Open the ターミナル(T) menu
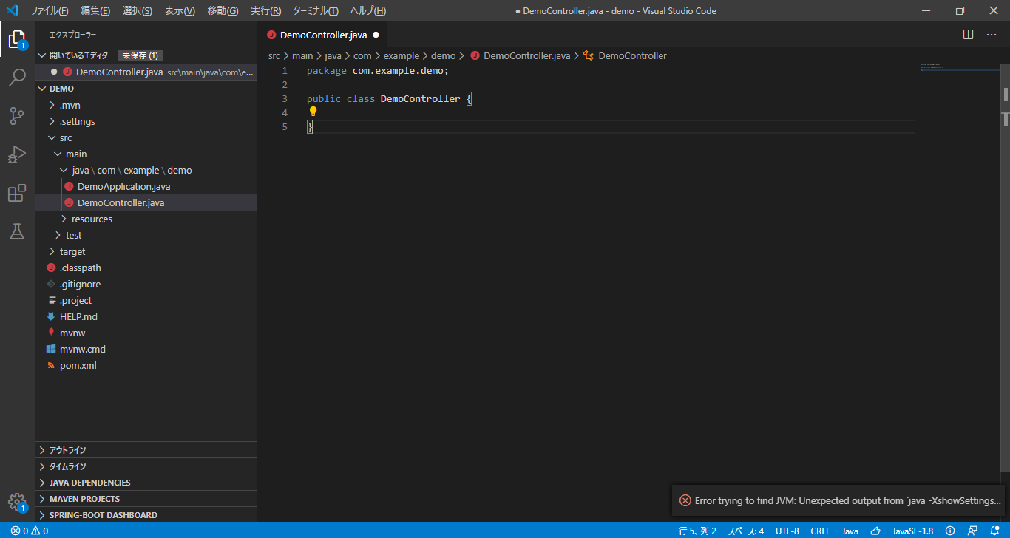This screenshot has height=538, width=1010. [316, 11]
